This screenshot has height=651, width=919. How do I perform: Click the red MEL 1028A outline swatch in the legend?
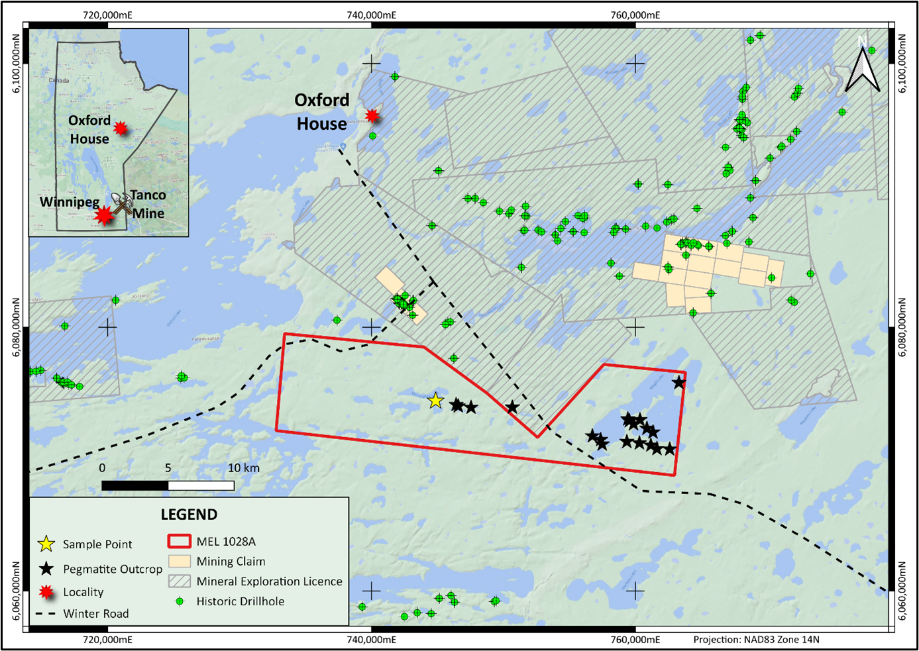pos(180,541)
